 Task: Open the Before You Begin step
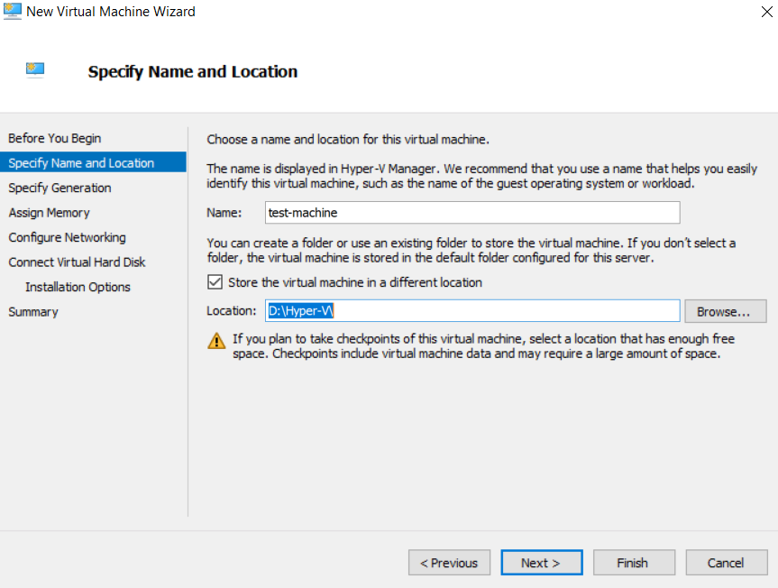(x=54, y=138)
